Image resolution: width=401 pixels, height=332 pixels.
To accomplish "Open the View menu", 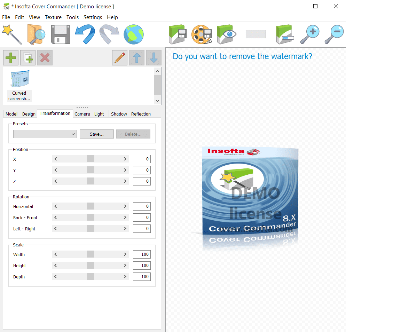I will tap(34, 17).
